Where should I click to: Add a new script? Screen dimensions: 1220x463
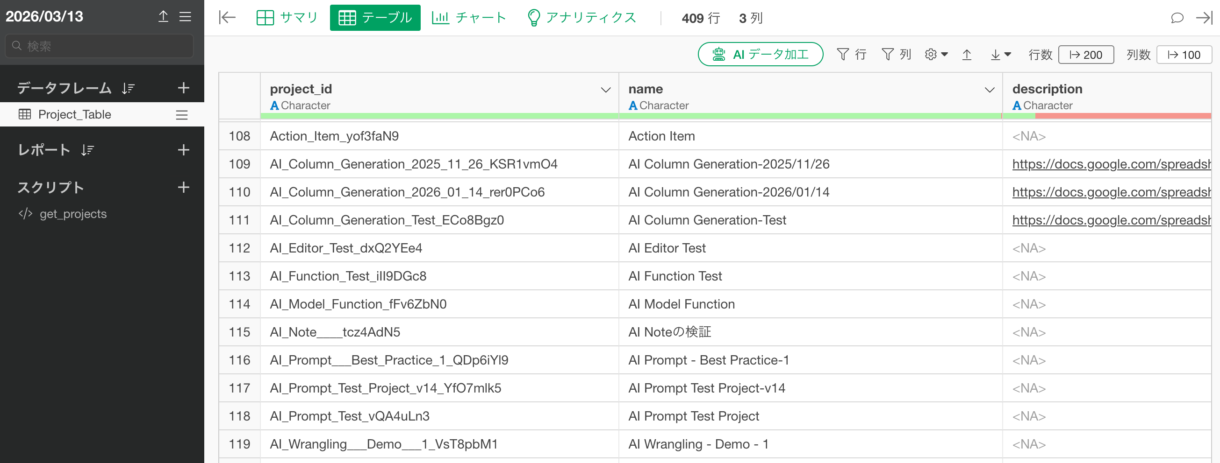coord(183,187)
